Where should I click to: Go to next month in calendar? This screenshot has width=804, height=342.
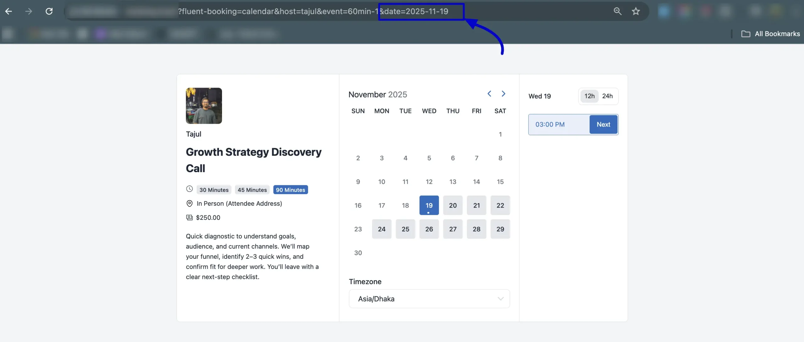pos(503,94)
